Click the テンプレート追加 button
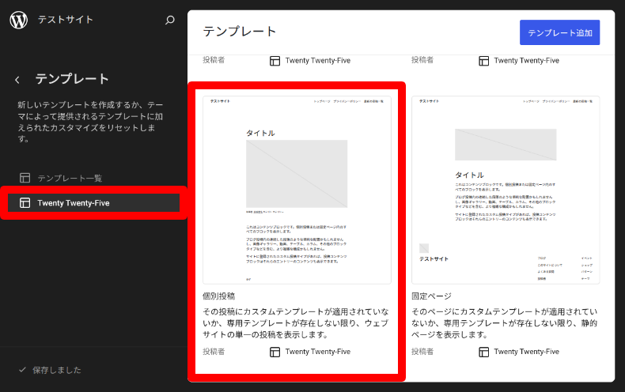The width and height of the screenshot is (625, 392). (559, 32)
